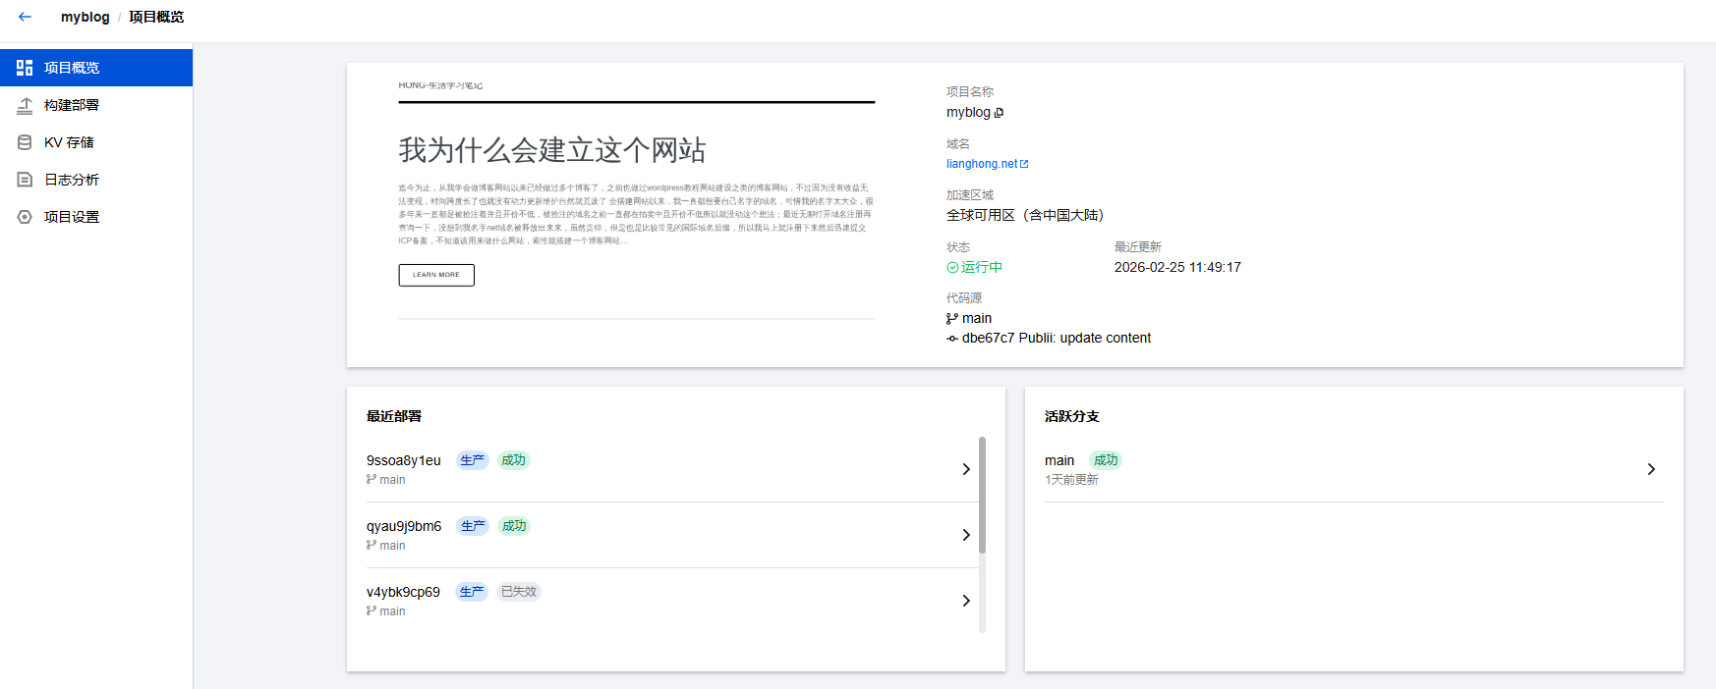Click myblog in the breadcrumb
This screenshot has width=1716, height=689.
85,17
